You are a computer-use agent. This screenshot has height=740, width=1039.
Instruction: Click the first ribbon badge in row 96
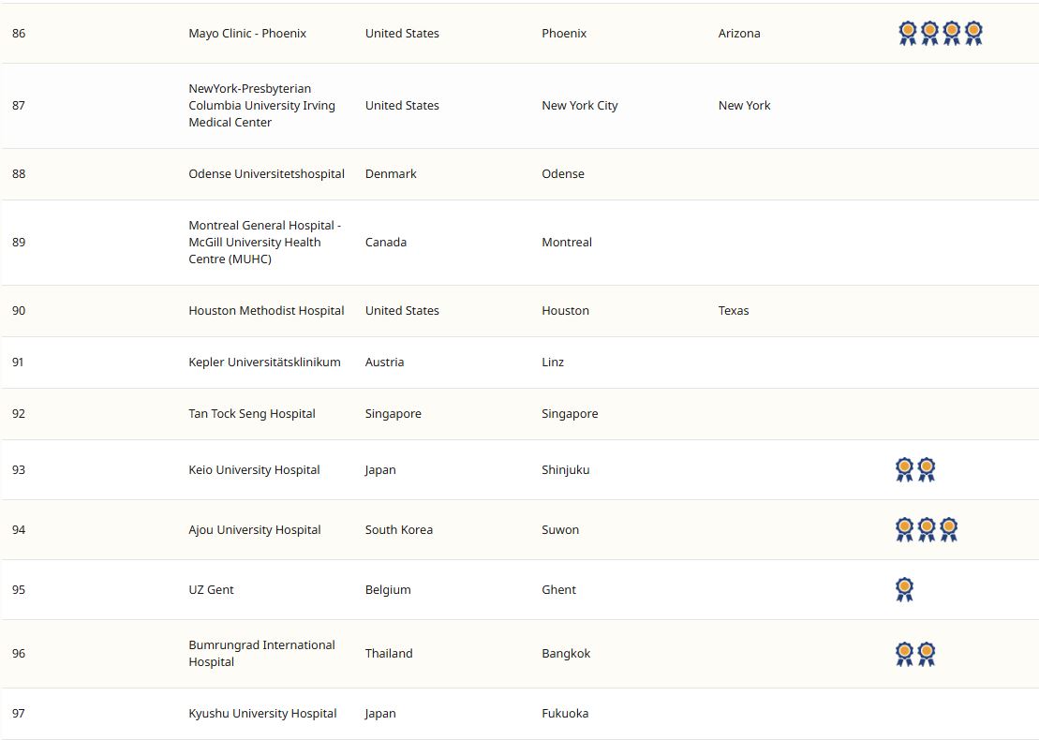[904, 654]
